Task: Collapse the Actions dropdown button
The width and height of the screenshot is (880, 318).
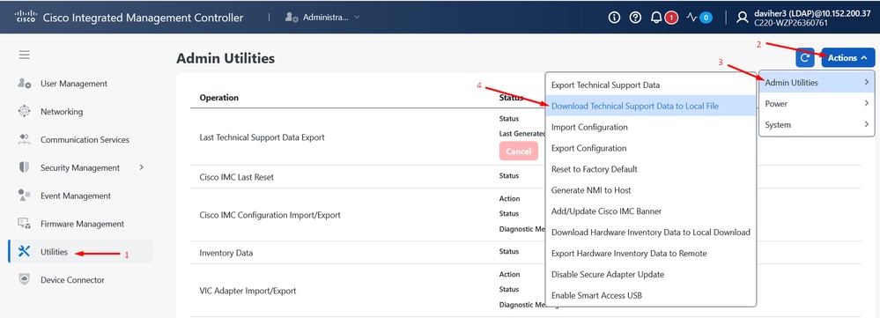Action: tap(848, 58)
